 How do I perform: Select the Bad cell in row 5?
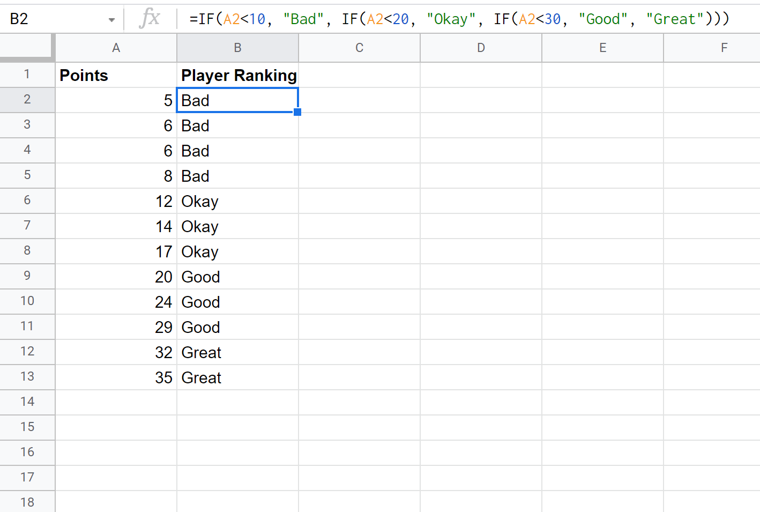[x=237, y=176]
